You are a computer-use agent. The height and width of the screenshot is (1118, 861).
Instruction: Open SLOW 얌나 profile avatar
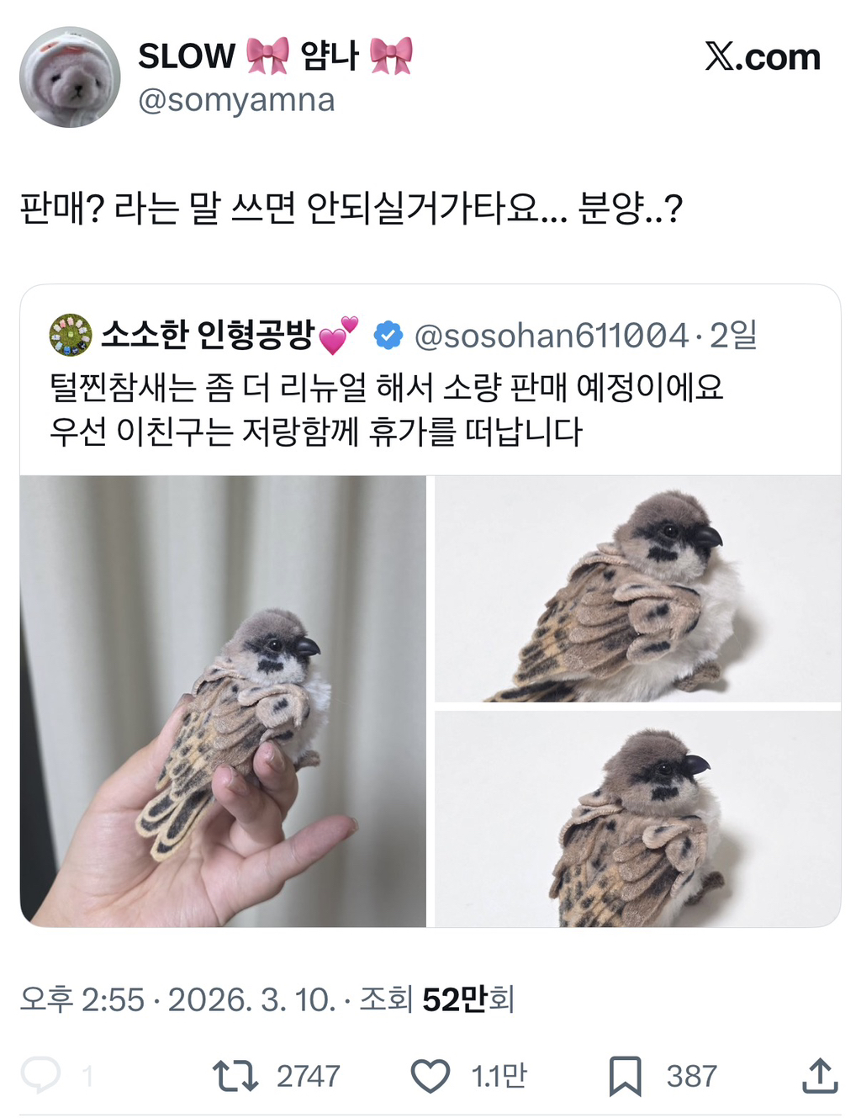coord(70,77)
